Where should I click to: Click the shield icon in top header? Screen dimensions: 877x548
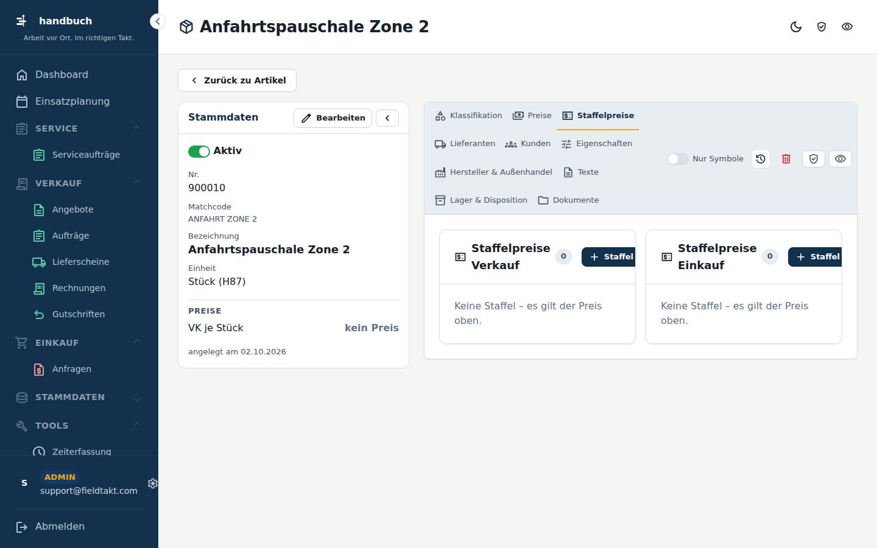822,27
